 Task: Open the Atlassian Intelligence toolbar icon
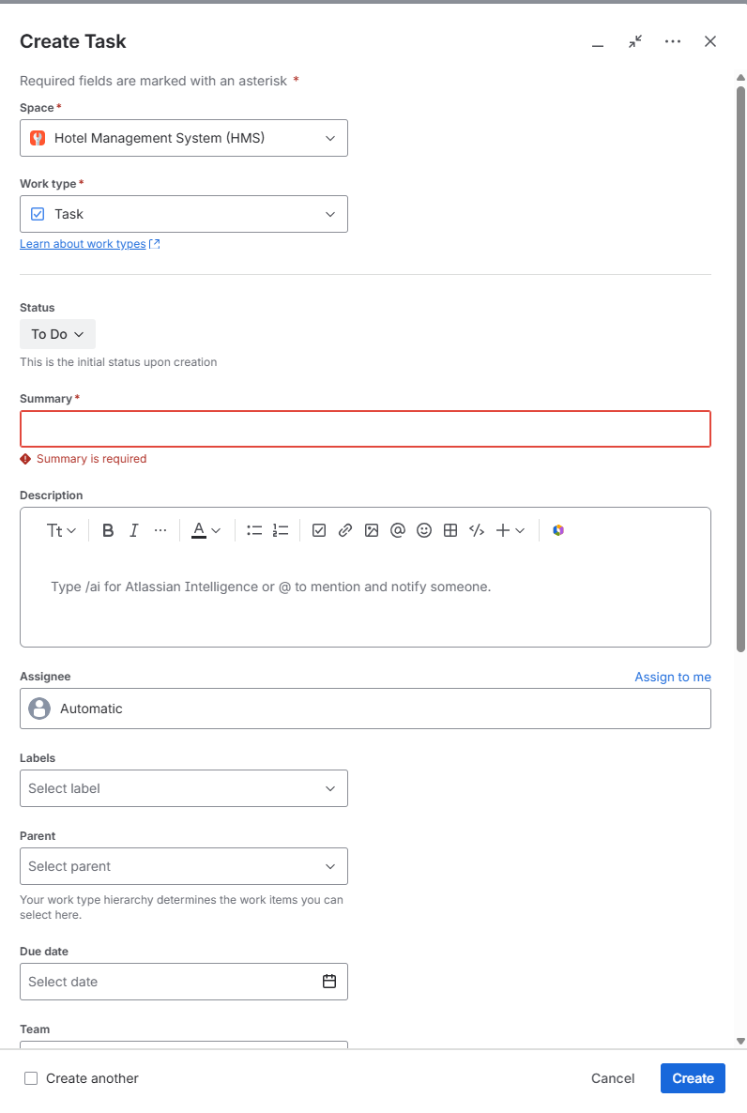tap(558, 530)
